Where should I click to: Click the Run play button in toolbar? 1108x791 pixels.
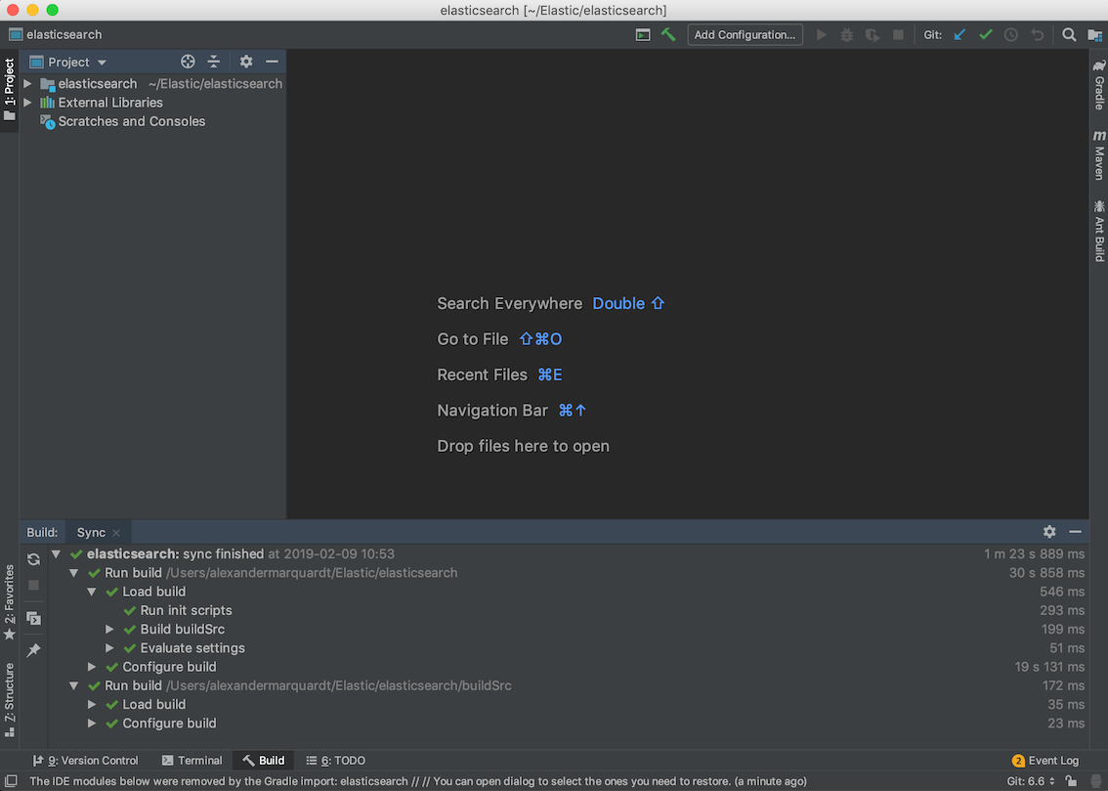[x=821, y=34]
